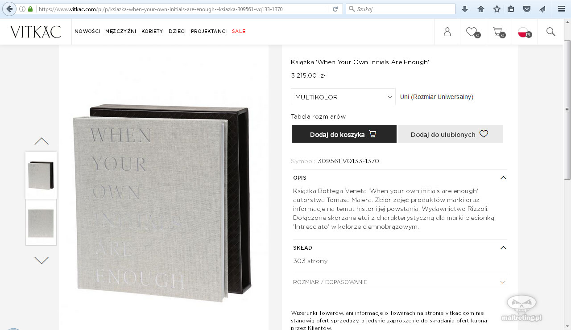The height and width of the screenshot is (330, 571).
Task: Collapse the SKŁAD section
Action: pyautogui.click(x=503, y=247)
